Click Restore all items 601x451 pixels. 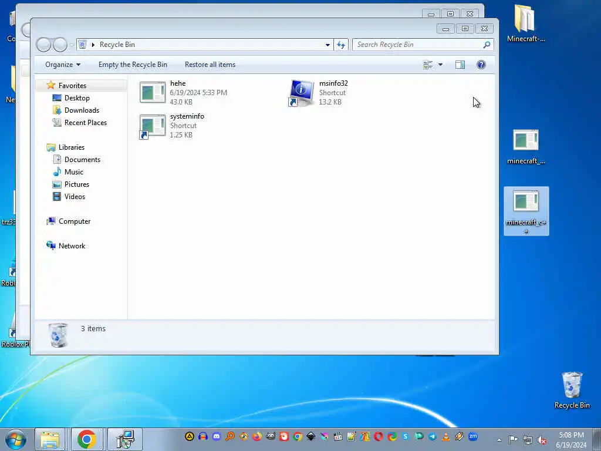coord(210,65)
